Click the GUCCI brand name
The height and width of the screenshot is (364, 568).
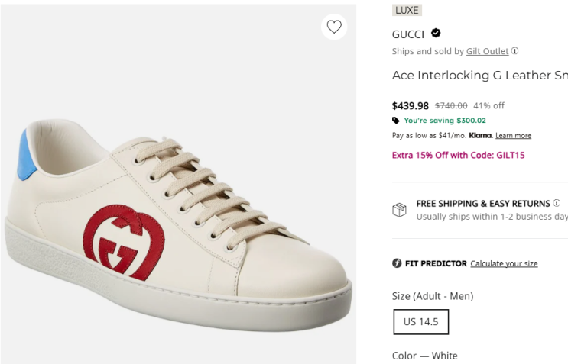[x=408, y=34]
